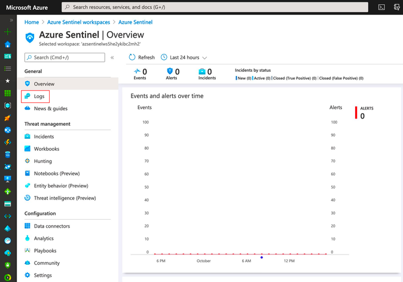Select Overview in the General menu
Image resolution: width=403 pixels, height=282 pixels.
(x=68, y=84)
